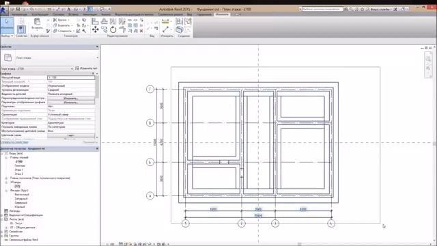The height and width of the screenshot is (246, 437).
Task: Collapse the Фасады tree node
Action: [6, 191]
